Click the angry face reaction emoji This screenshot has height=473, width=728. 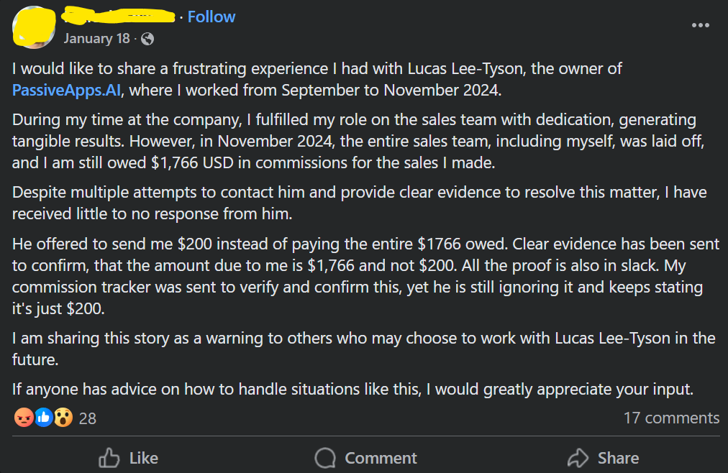(24, 418)
